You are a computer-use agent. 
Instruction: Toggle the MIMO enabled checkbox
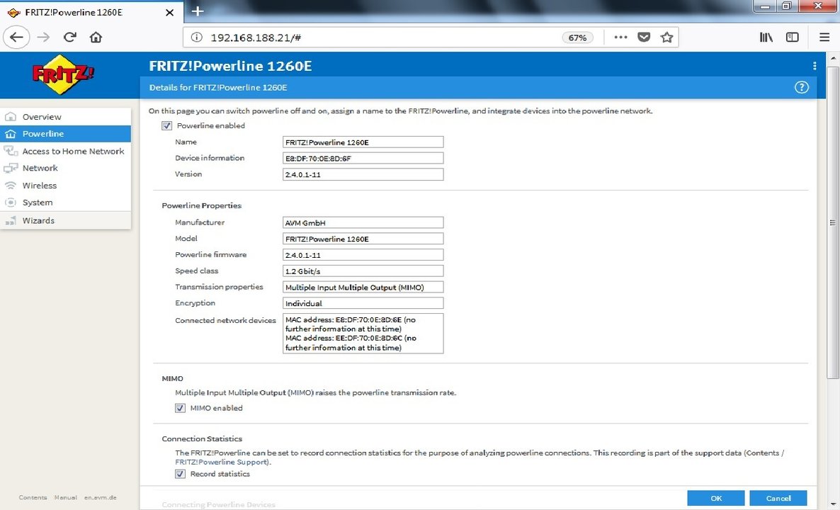pos(180,408)
